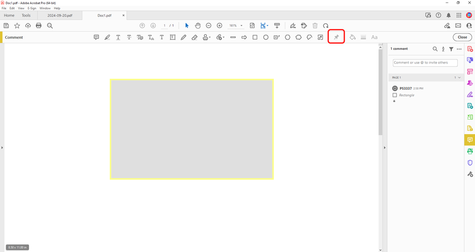Upload file to cloud storage
The image size is (475, 252).
tap(28, 26)
